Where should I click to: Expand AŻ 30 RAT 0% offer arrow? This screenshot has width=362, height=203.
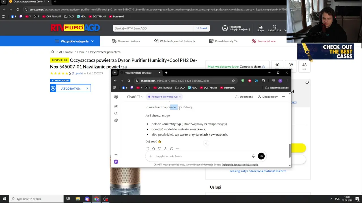[87, 89]
